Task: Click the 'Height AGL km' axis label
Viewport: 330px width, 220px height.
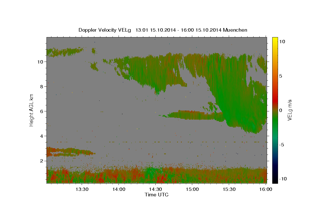Action: [x=32, y=110]
